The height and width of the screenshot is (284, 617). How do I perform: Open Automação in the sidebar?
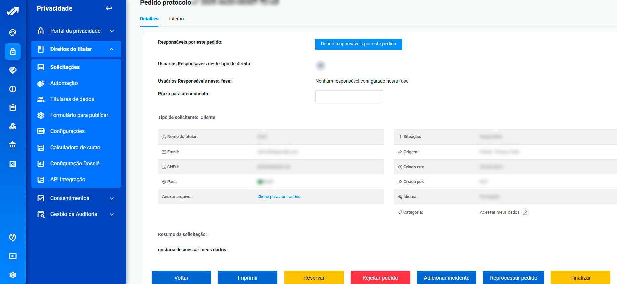(64, 83)
